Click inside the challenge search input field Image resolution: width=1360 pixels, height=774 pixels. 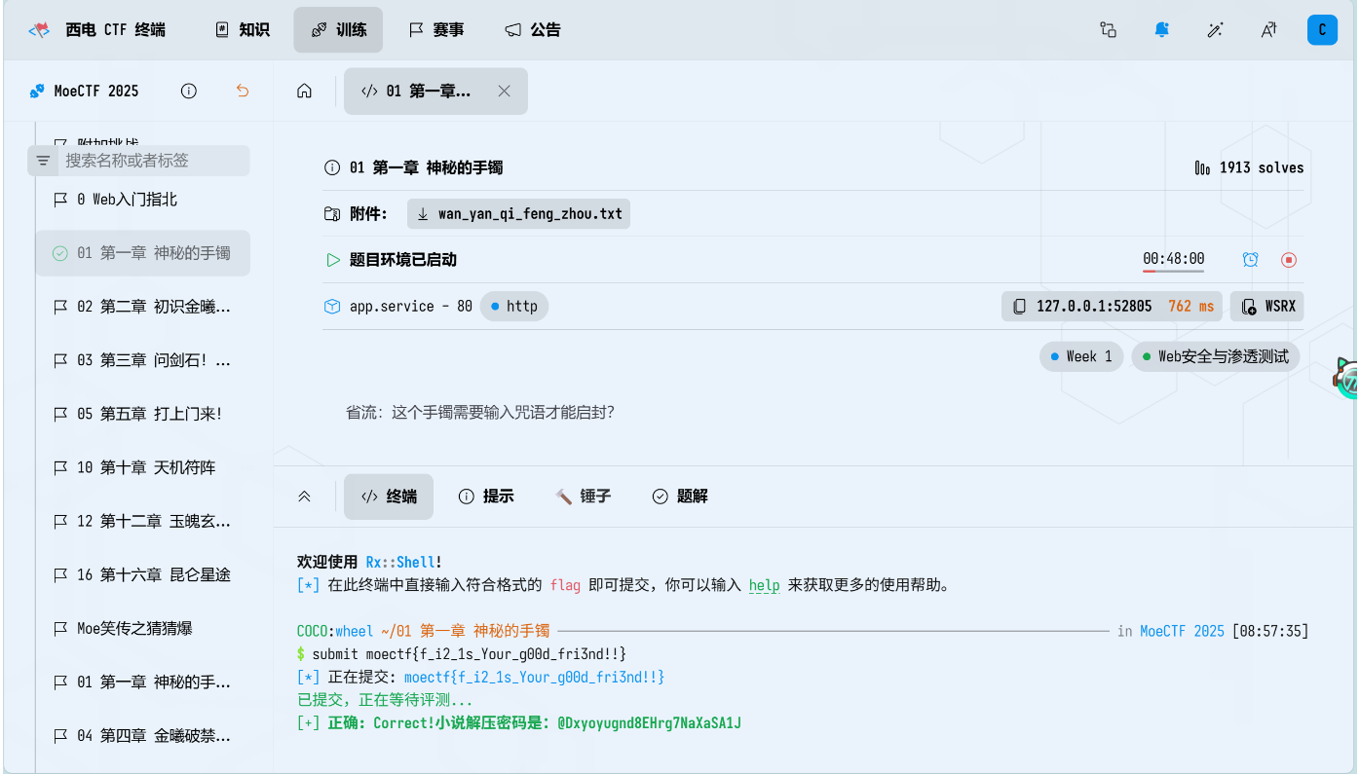(146, 160)
